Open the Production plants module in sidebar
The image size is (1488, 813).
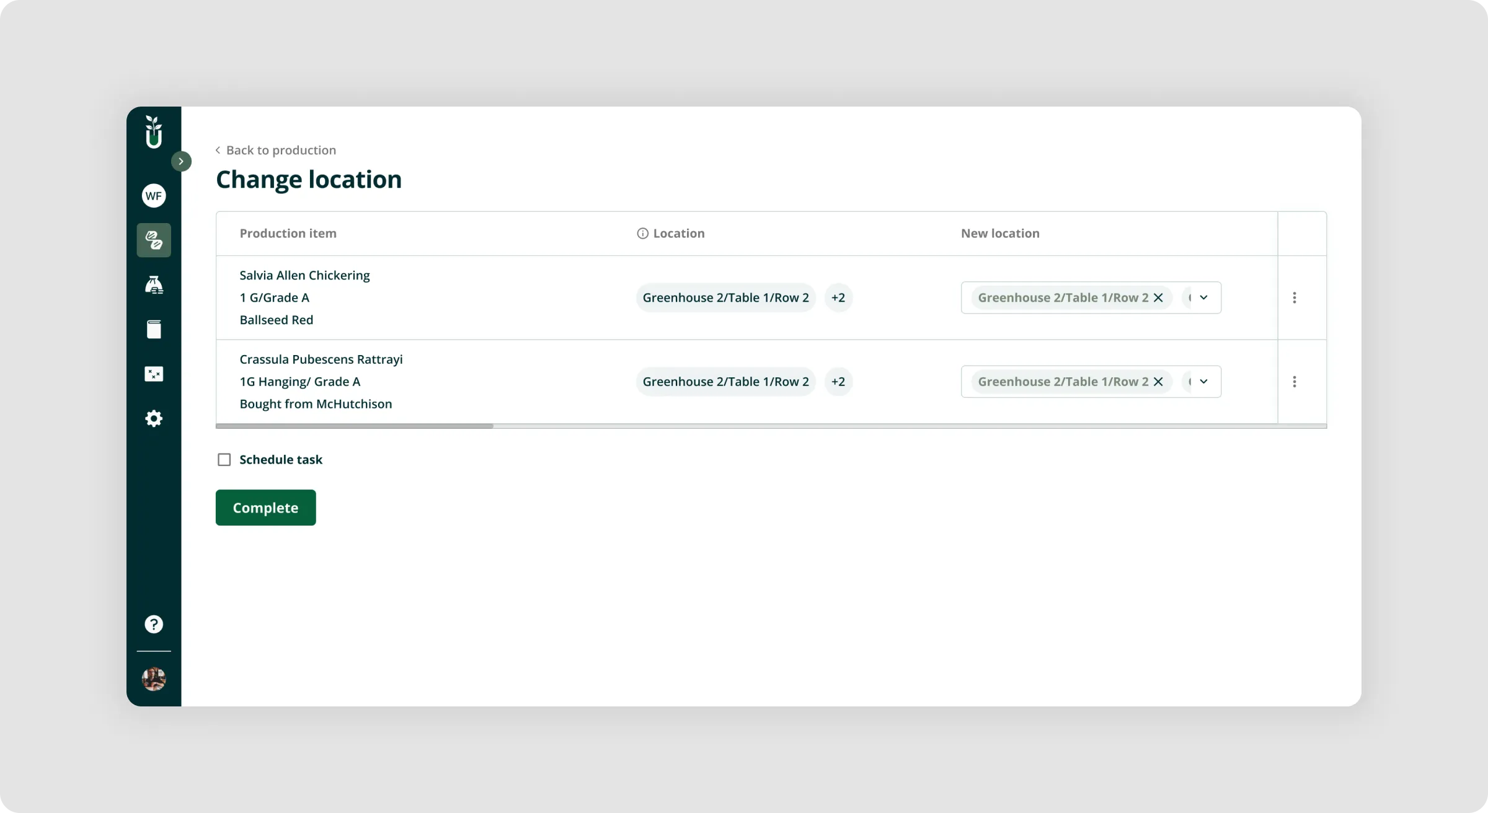coord(154,240)
